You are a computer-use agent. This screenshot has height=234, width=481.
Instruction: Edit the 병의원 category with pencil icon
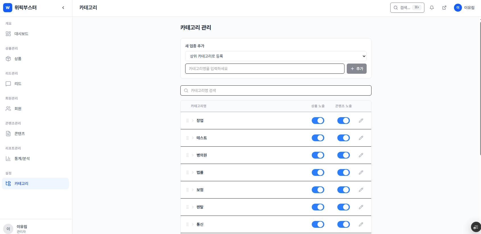[361, 155]
